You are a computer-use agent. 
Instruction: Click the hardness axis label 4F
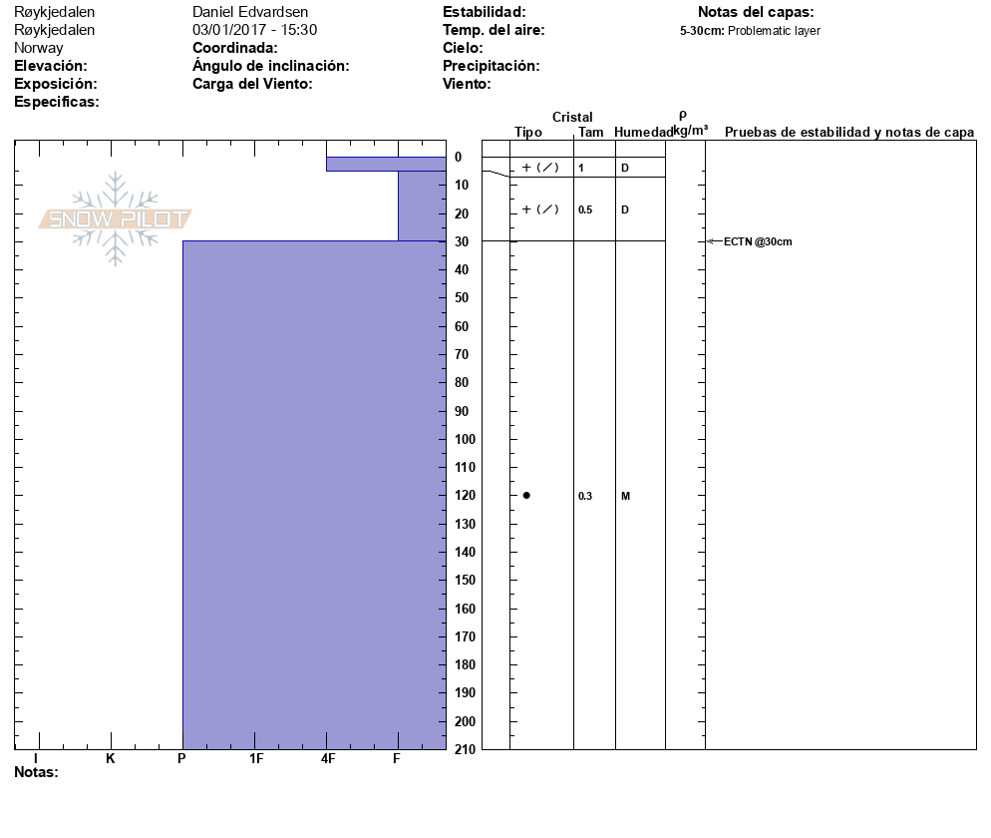pyautogui.click(x=327, y=758)
